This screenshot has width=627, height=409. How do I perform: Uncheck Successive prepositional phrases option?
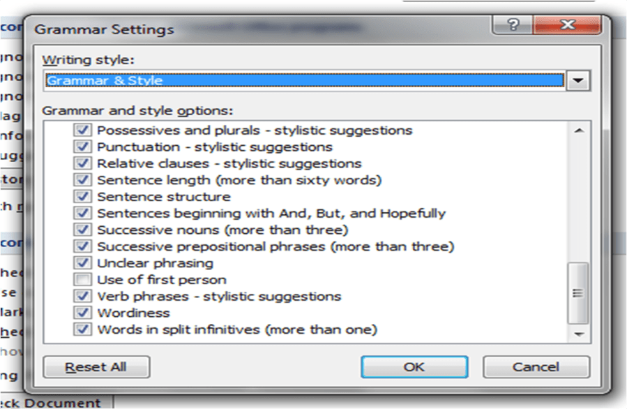83,246
